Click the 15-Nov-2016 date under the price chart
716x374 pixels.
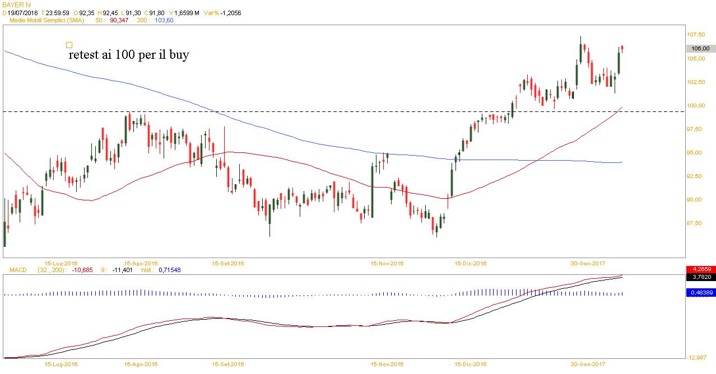(x=387, y=263)
